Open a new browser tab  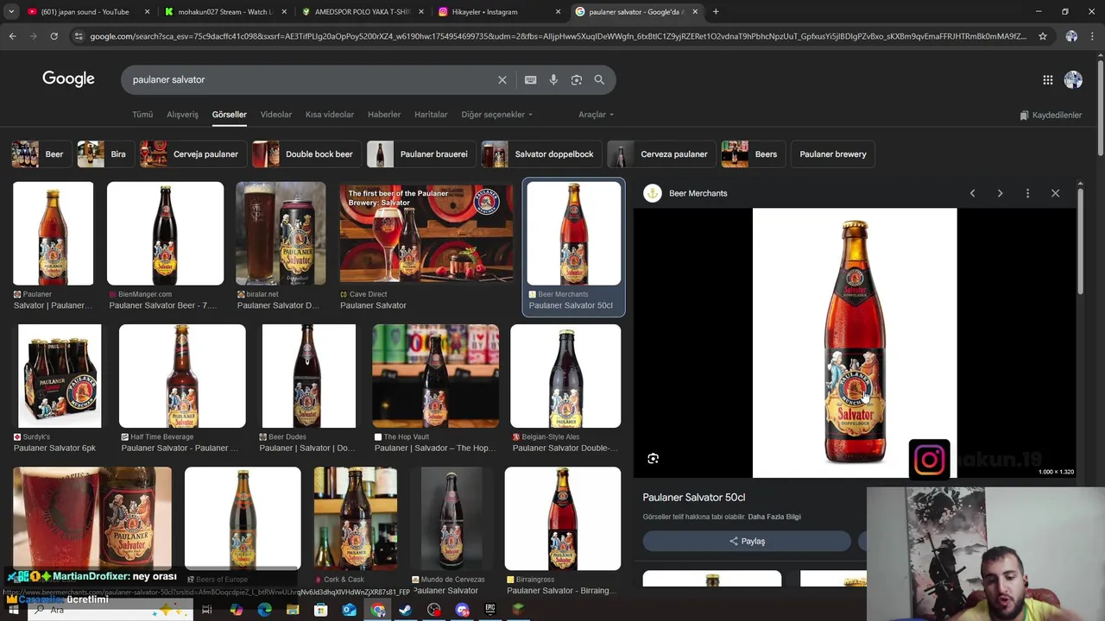point(716,12)
